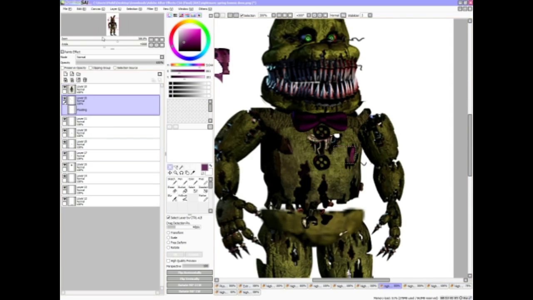The height and width of the screenshot is (300, 533).
Task: Click the undo button in top toolbar
Action: (x=217, y=15)
